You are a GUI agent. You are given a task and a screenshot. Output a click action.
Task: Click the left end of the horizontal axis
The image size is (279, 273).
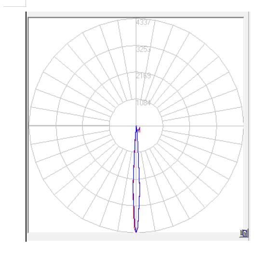click(30, 126)
